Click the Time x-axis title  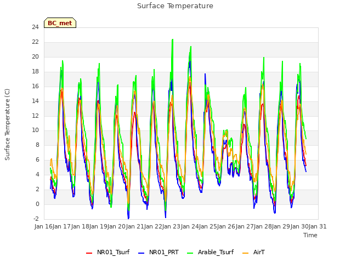310,235
